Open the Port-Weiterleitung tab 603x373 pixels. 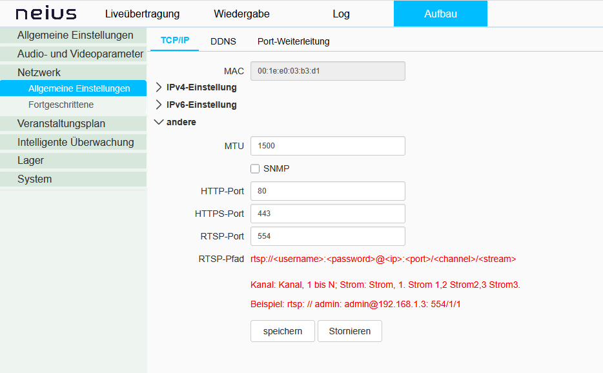pyautogui.click(x=293, y=41)
